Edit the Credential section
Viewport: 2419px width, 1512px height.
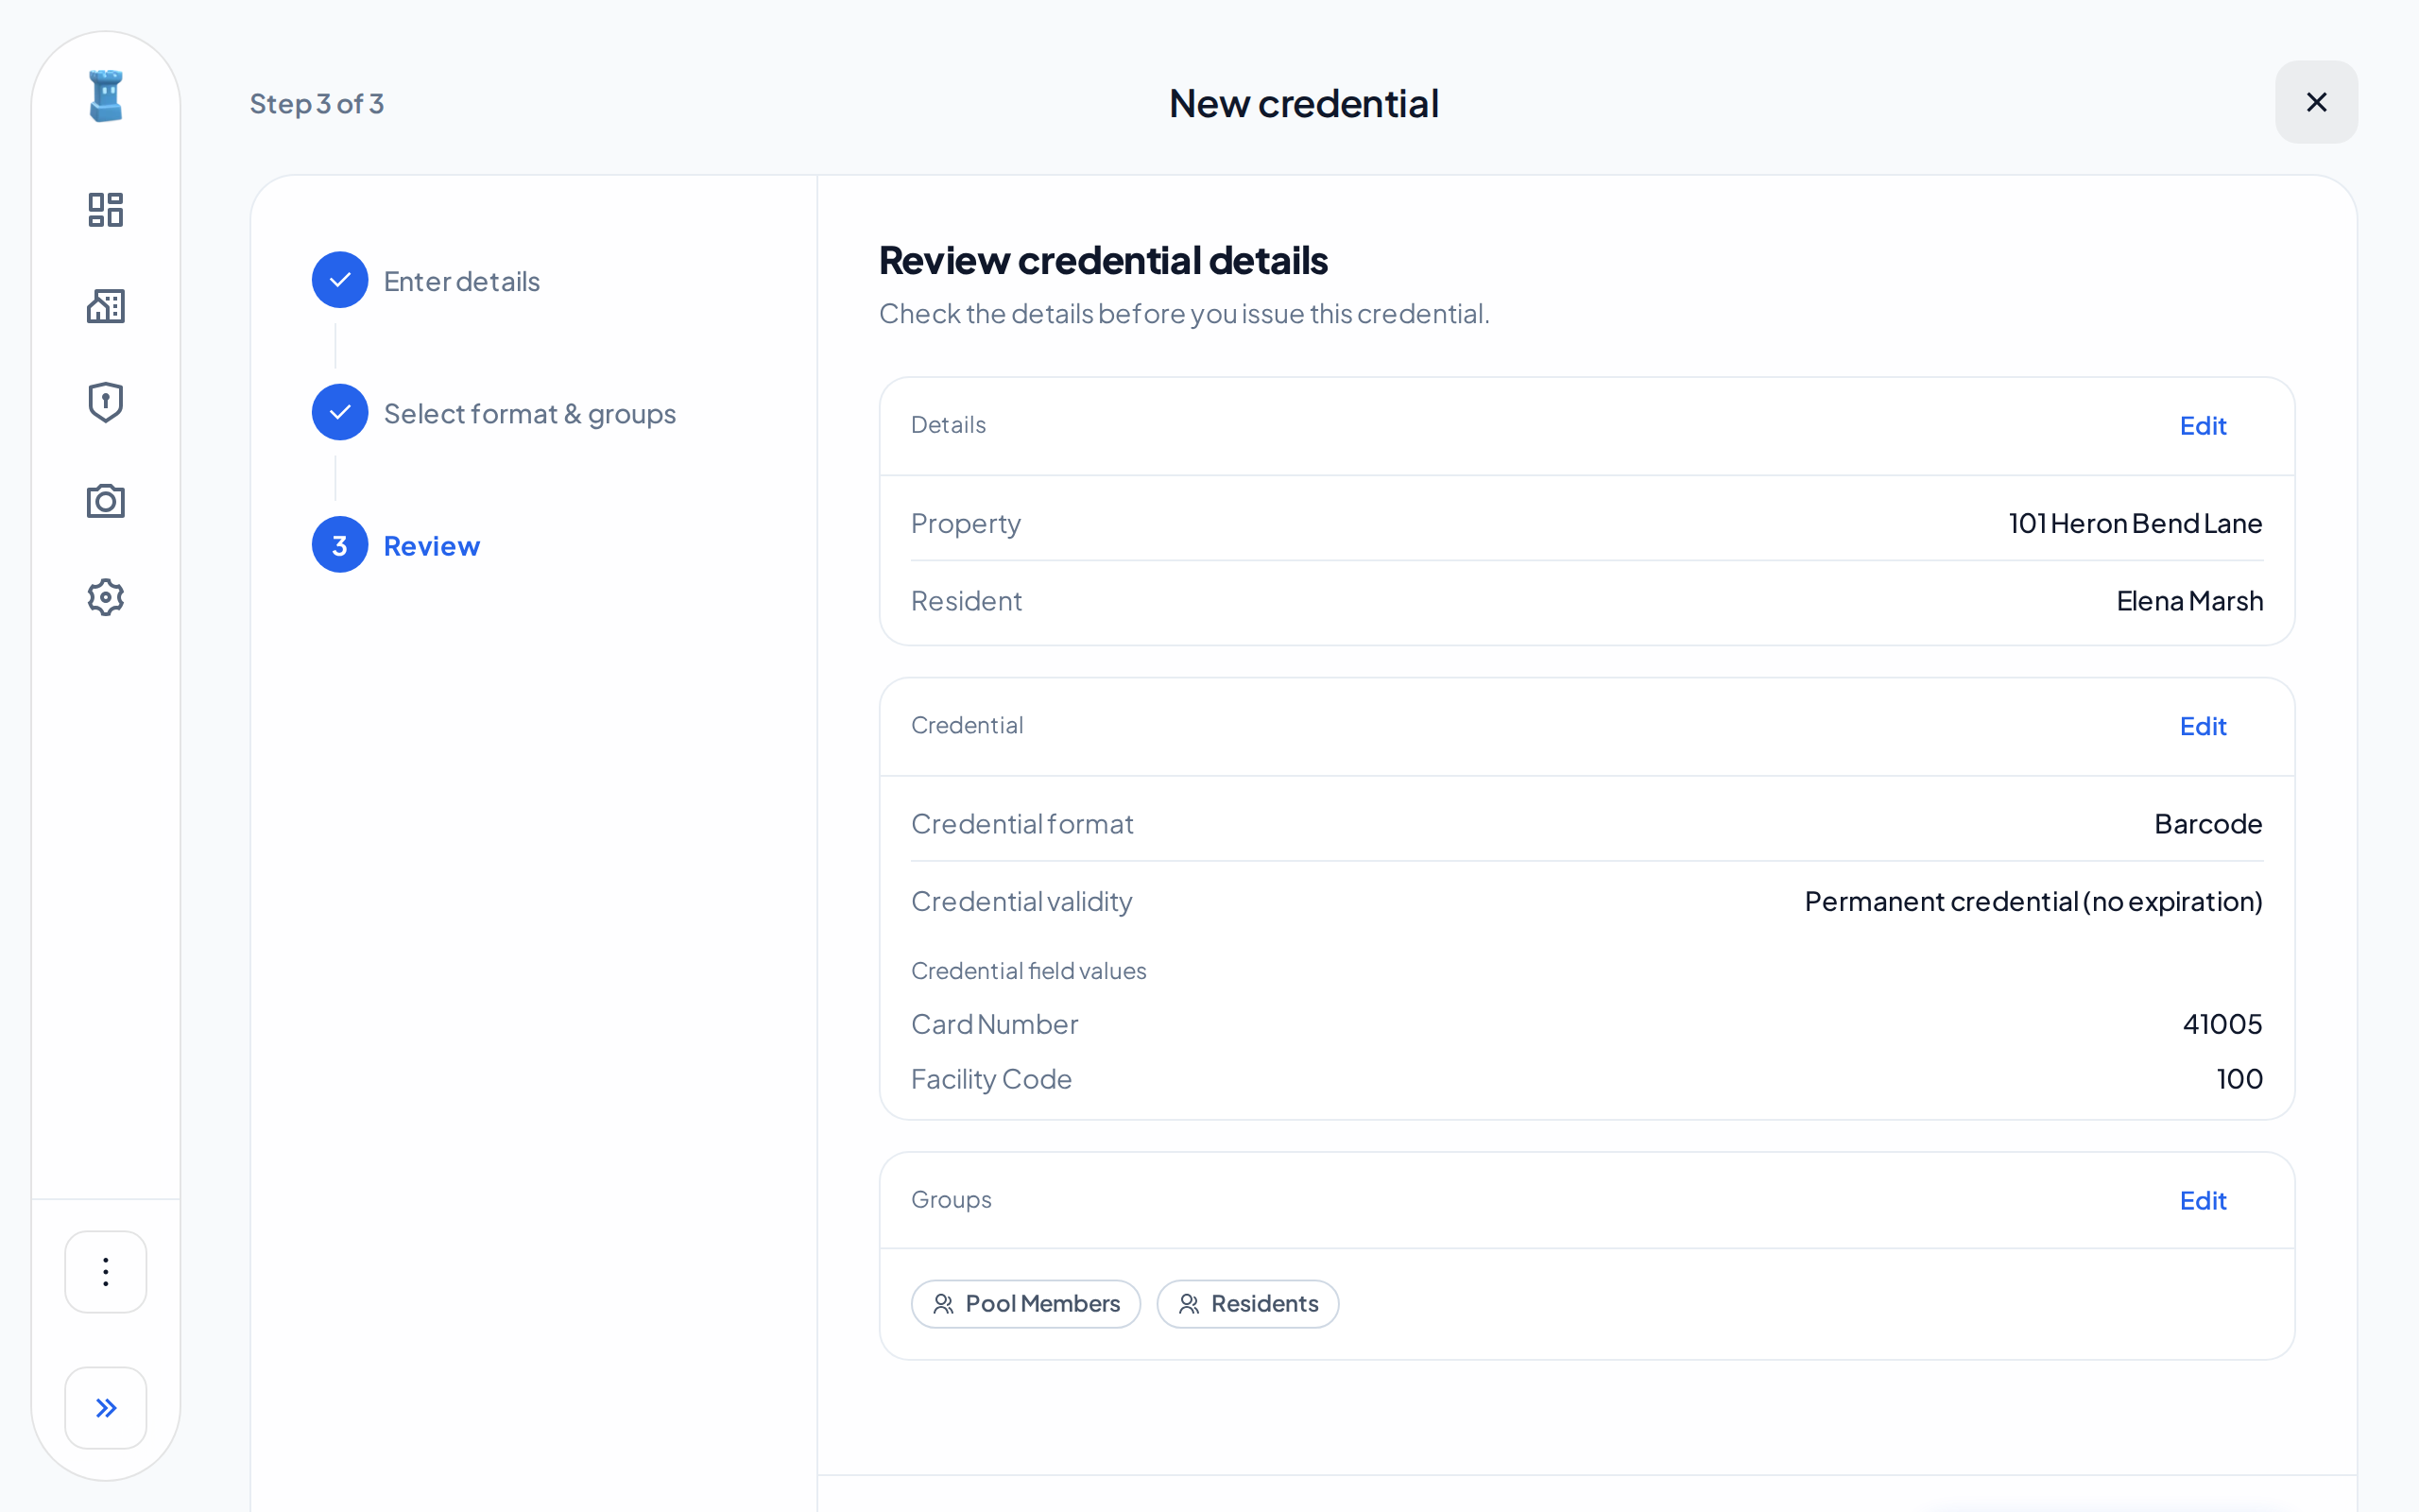2204,727
